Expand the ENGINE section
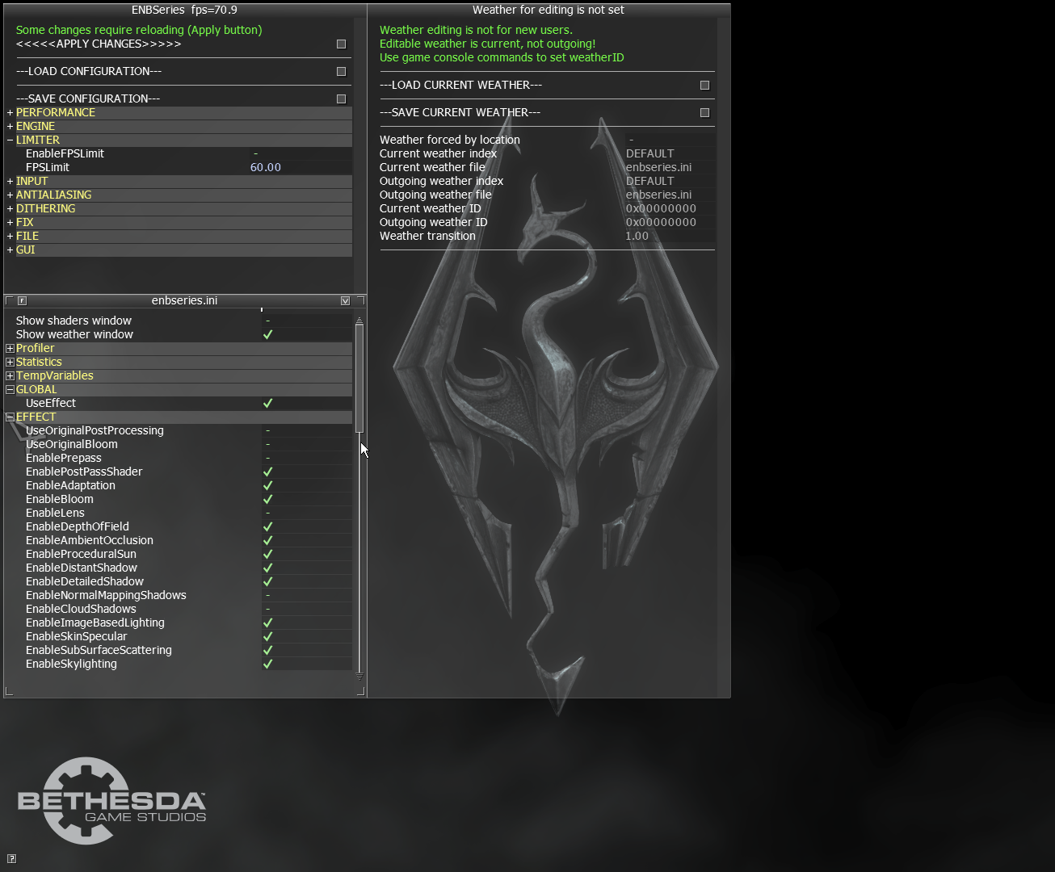1055x872 pixels. coord(10,126)
